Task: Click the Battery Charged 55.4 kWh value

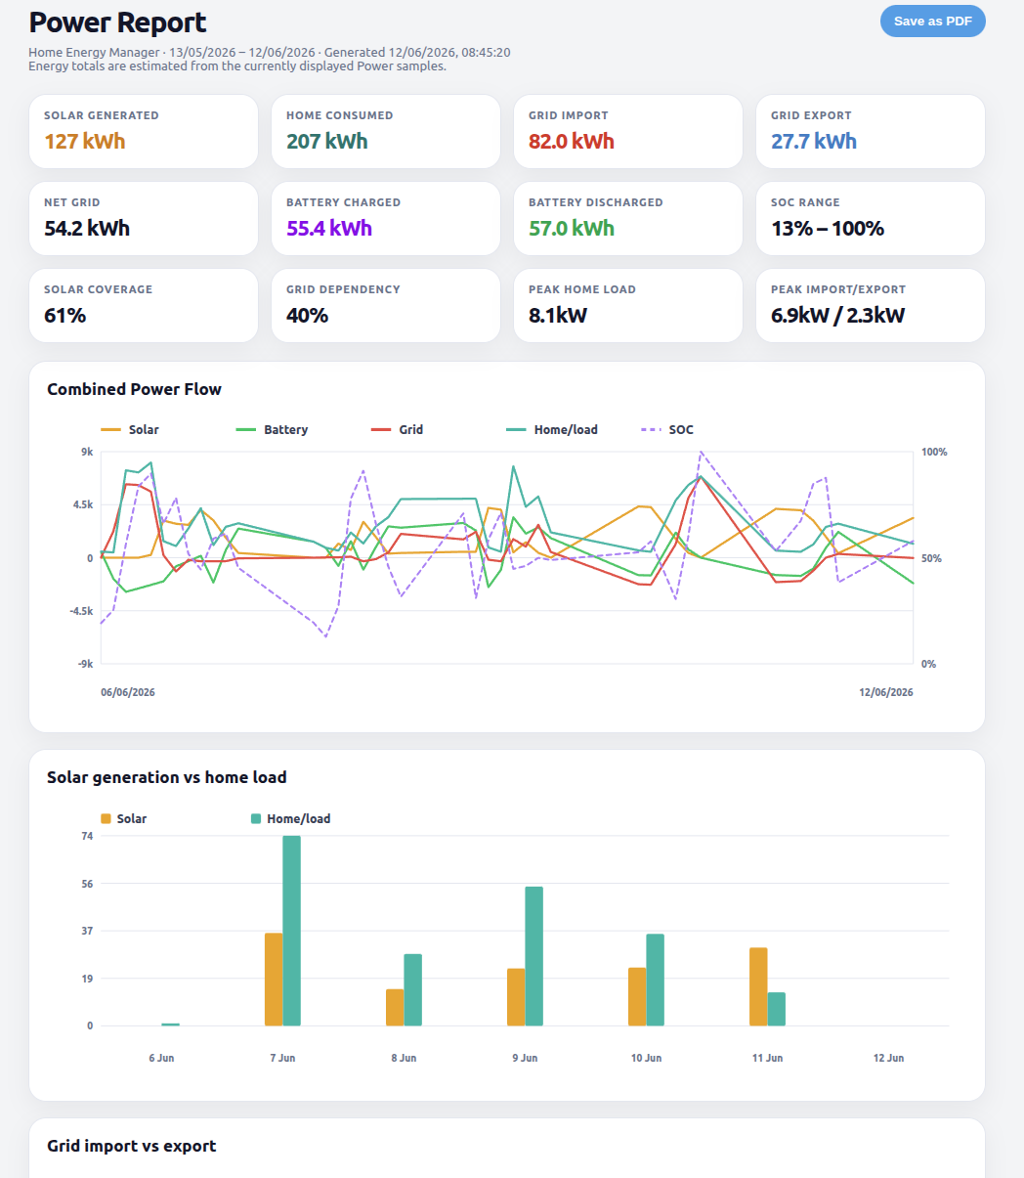Action: pos(329,228)
